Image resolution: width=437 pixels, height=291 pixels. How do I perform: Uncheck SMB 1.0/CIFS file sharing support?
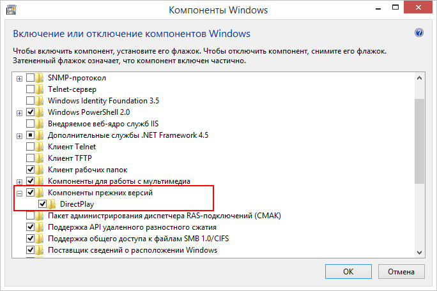coord(30,239)
